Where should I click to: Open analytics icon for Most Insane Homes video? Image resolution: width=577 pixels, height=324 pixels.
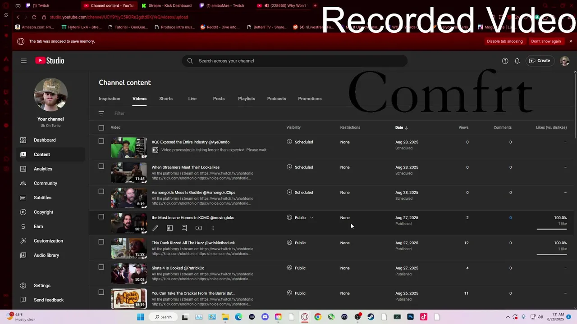pos(169,228)
